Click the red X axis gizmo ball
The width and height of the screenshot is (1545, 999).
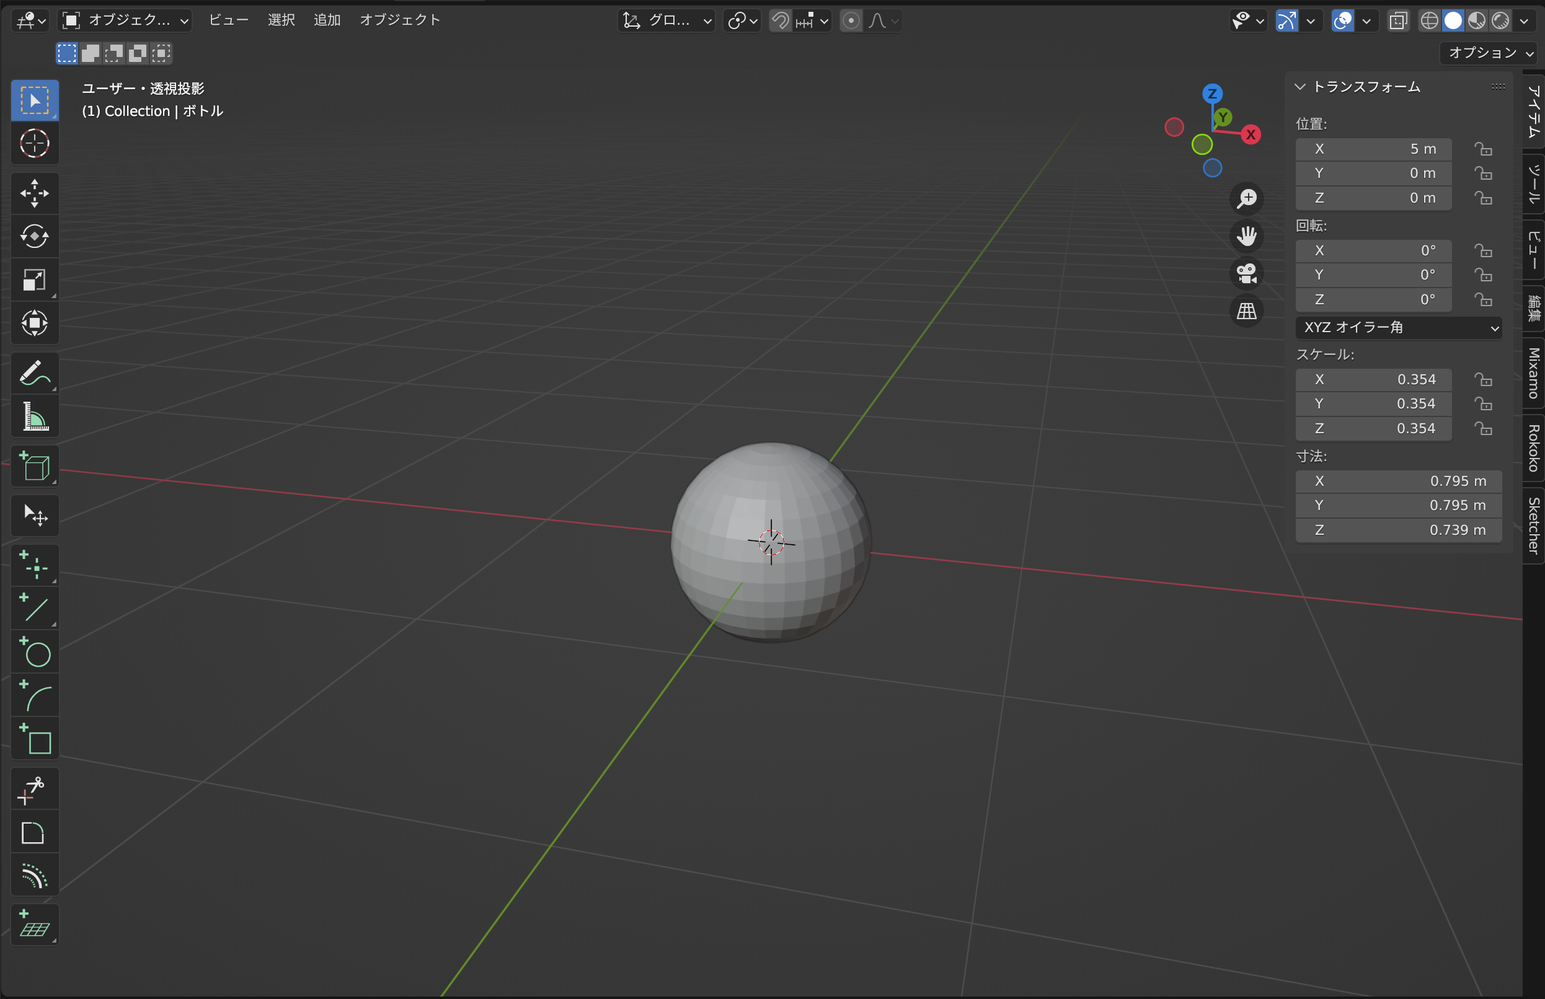pyautogui.click(x=1251, y=135)
